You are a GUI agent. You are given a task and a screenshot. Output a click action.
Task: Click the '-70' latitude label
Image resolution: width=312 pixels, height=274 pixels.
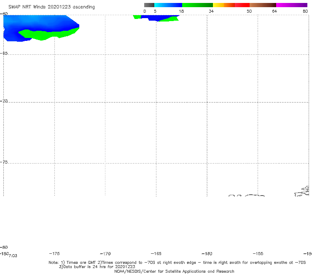point(4,101)
